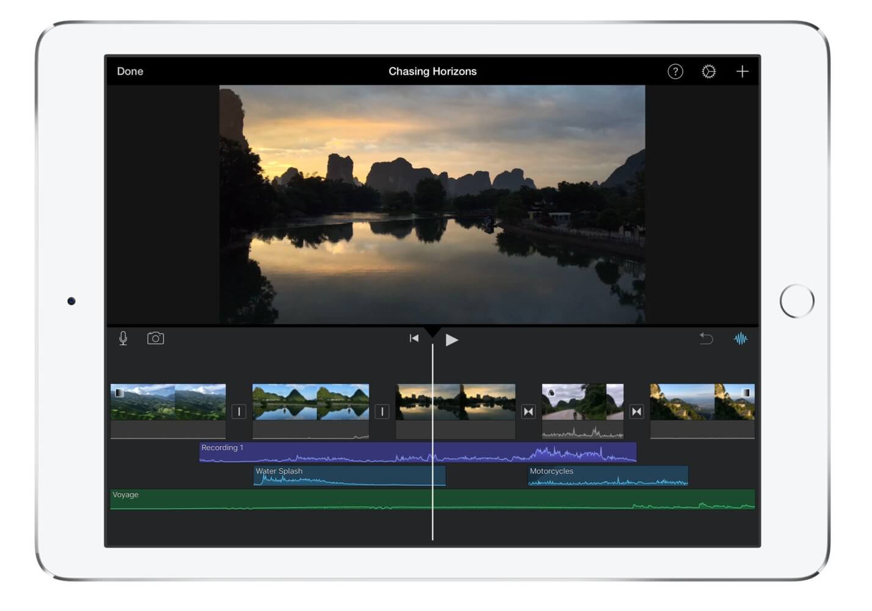Open the Help question mark icon
The width and height of the screenshot is (872, 611).
tap(675, 71)
